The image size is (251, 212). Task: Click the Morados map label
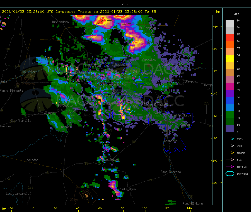click(x=32, y=160)
